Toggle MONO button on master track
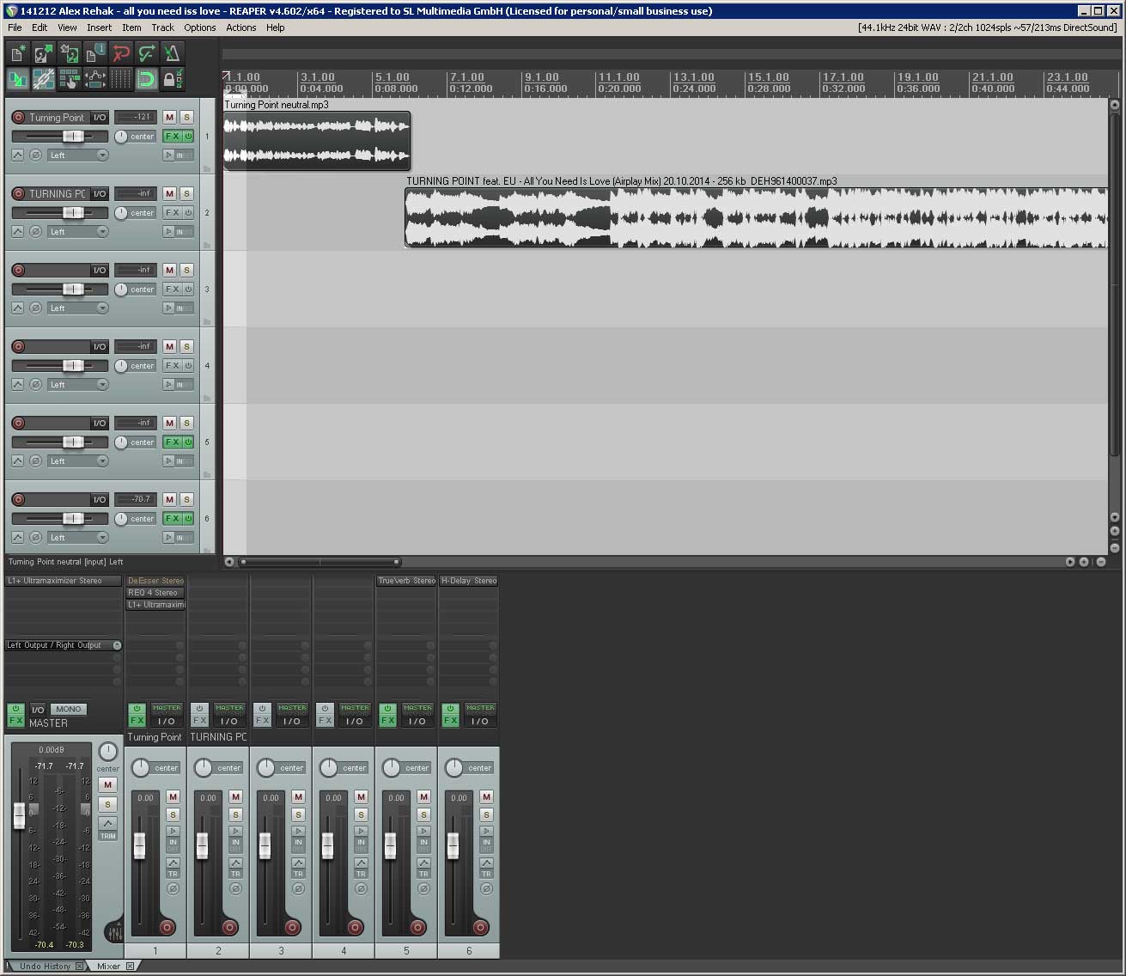The image size is (1126, 976). [68, 709]
